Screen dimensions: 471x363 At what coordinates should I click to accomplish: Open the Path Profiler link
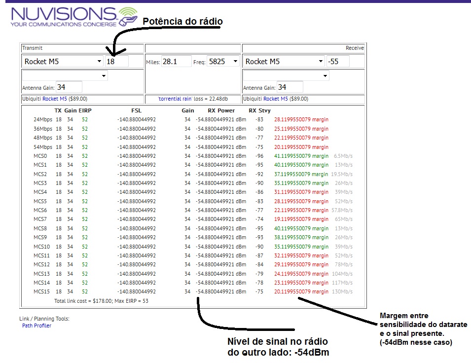click(36, 326)
